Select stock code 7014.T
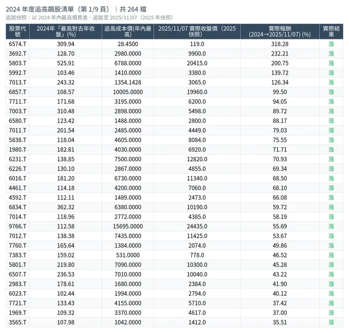 pyautogui.click(x=17, y=217)
